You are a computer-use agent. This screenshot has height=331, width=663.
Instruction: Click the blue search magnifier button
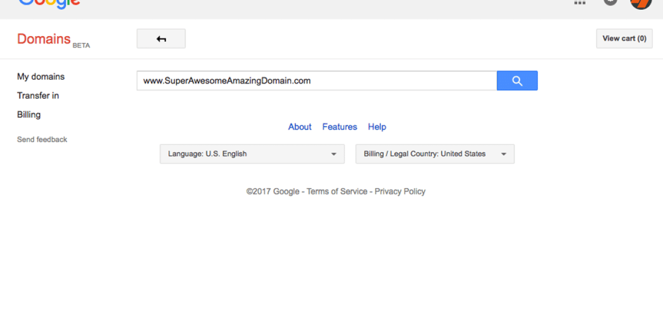pyautogui.click(x=517, y=81)
